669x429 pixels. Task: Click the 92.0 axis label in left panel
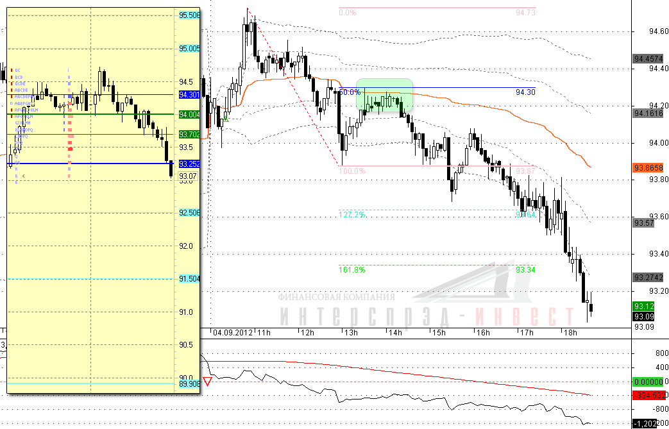(186, 246)
